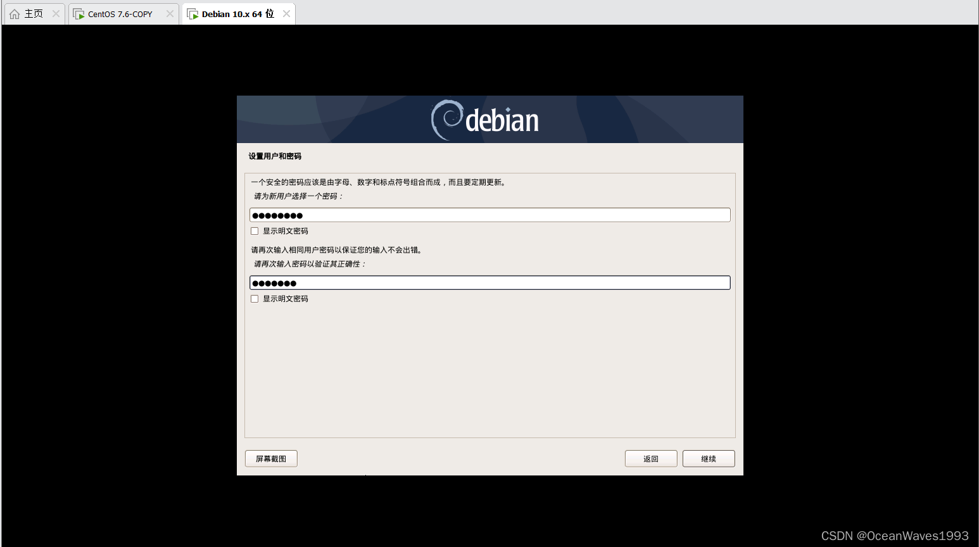Enable 显示明文密码 under first password field

pos(255,231)
